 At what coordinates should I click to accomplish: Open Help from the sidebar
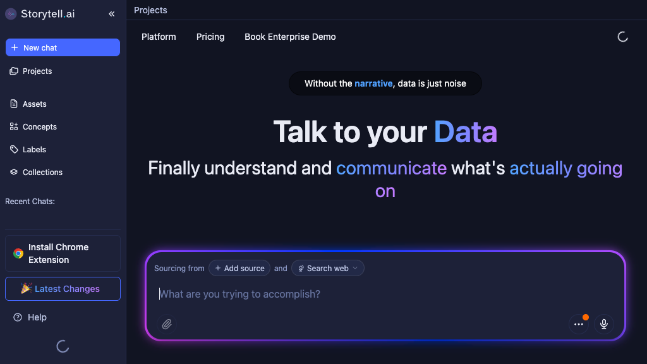(30, 317)
